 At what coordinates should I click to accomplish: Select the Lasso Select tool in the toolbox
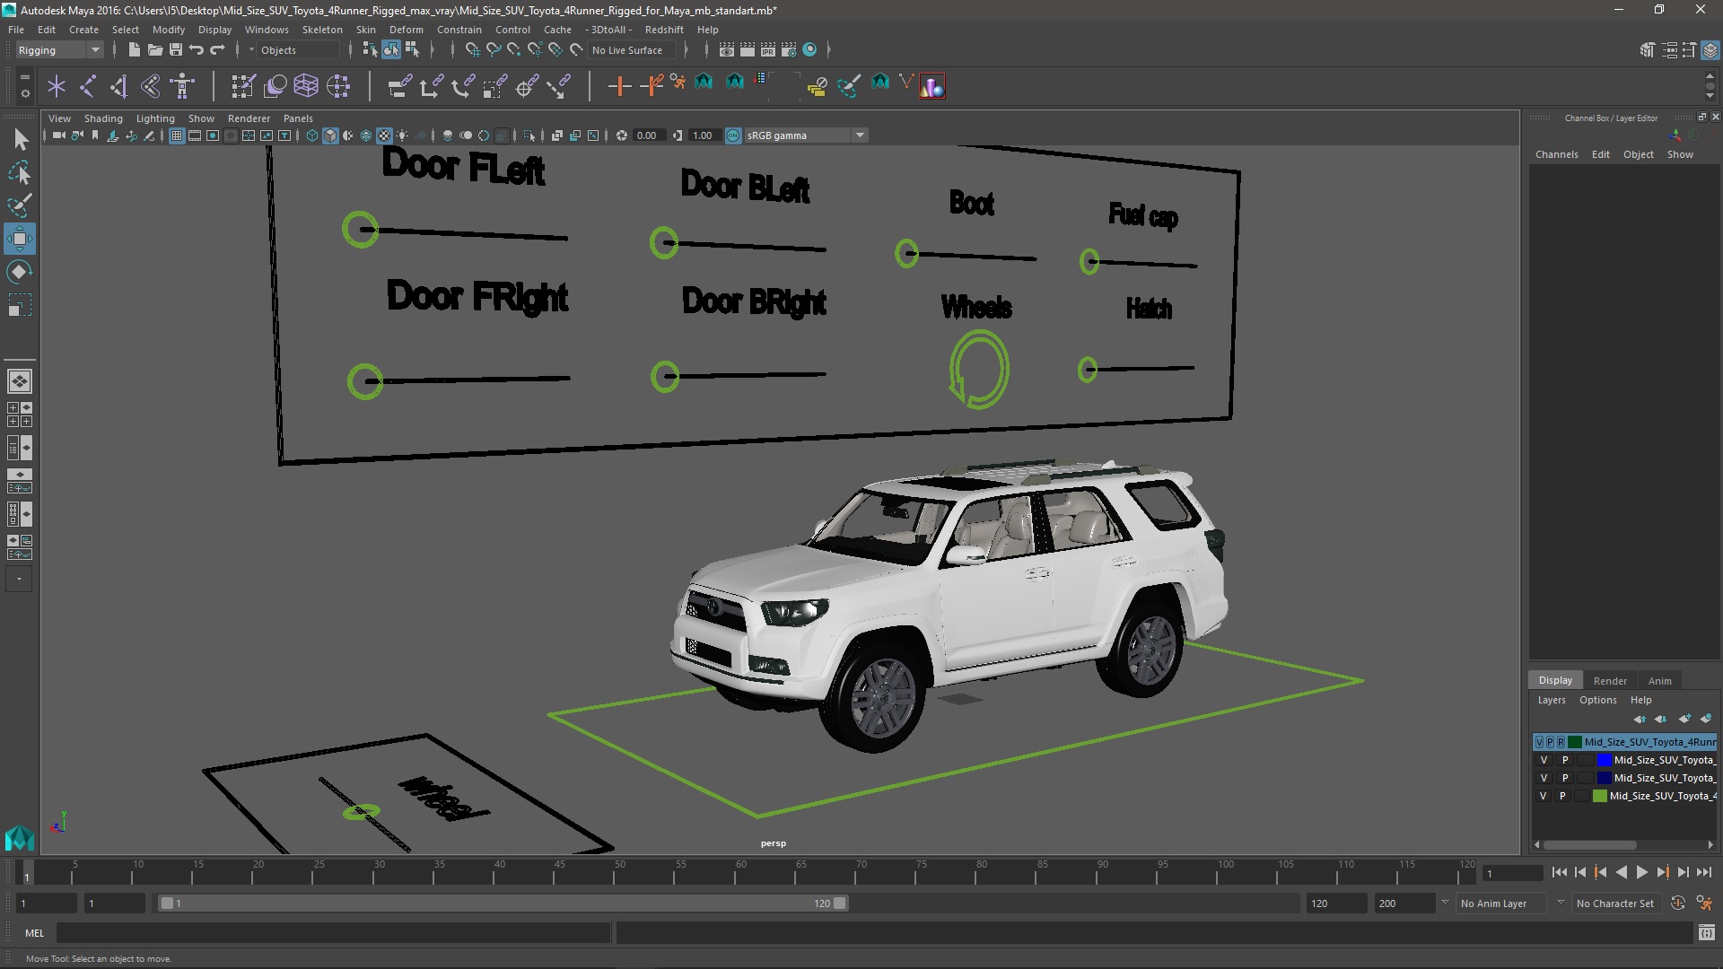pos(20,172)
